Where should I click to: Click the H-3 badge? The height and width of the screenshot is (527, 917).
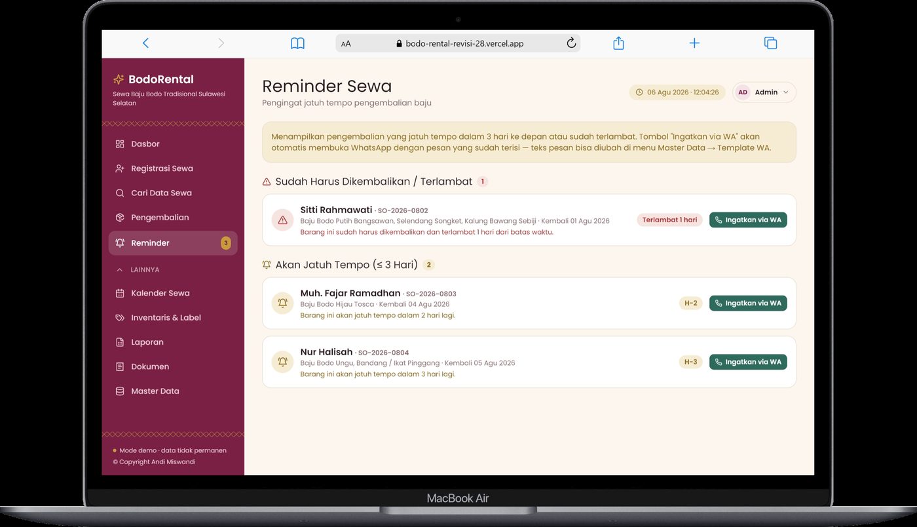(x=690, y=362)
